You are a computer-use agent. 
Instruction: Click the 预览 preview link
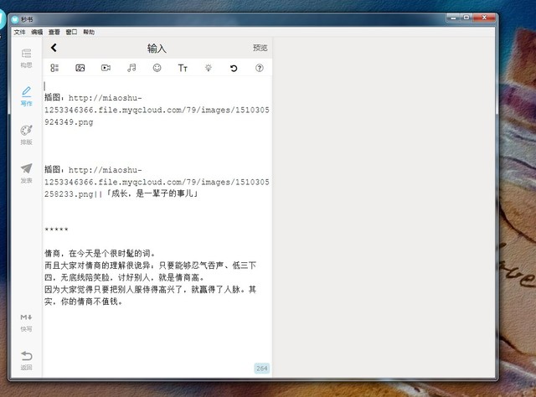(260, 49)
